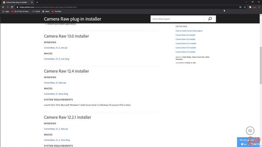Viewport: 262px width, 147px height.
Task: Bookmark this page with the star icon
Action: pos(245,7)
